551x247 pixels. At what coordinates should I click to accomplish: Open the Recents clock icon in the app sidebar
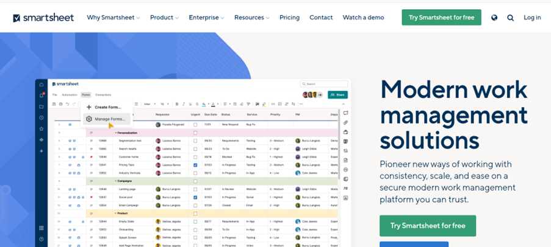[x=41, y=117]
